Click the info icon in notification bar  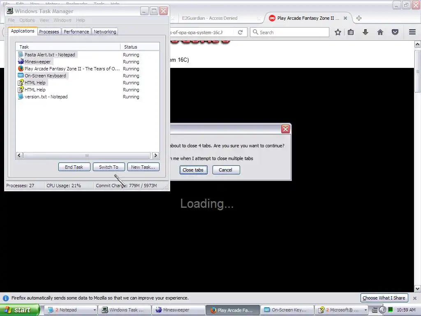point(5,298)
